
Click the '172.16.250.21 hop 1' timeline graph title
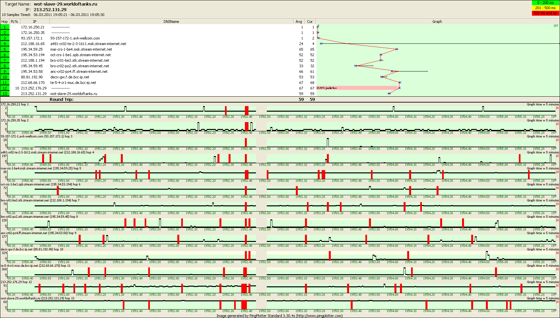(x=15, y=104)
